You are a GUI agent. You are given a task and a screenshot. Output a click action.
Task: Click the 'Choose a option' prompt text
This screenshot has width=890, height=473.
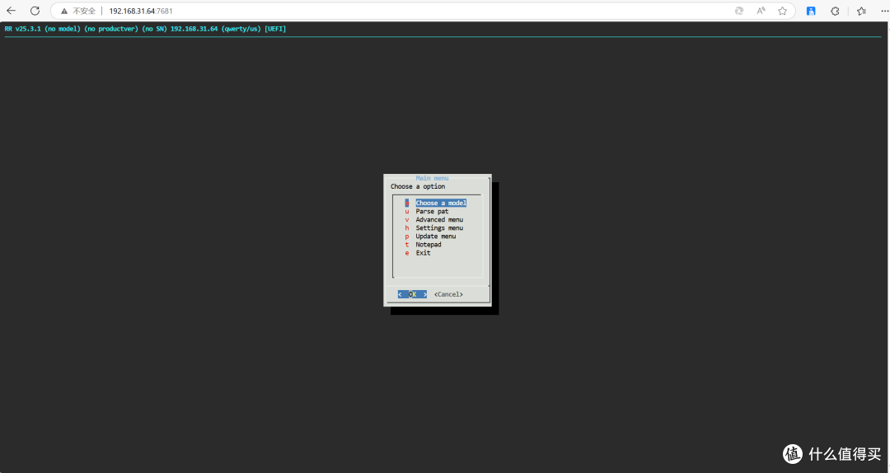coord(418,186)
